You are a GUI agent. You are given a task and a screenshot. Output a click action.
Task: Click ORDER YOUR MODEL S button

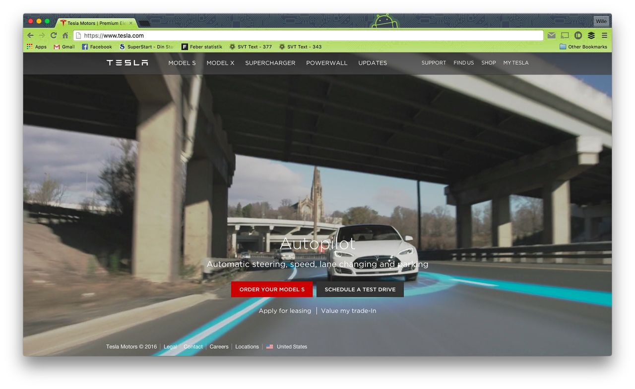pos(272,289)
